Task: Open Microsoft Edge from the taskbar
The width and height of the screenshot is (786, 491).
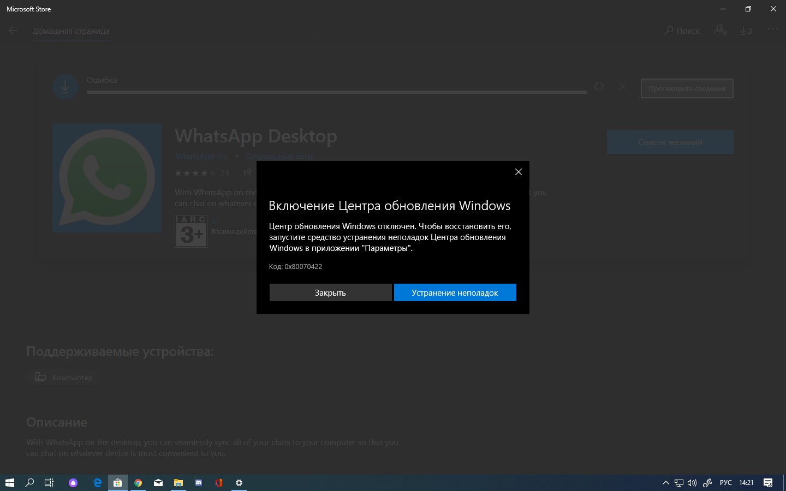Action: coord(97,482)
